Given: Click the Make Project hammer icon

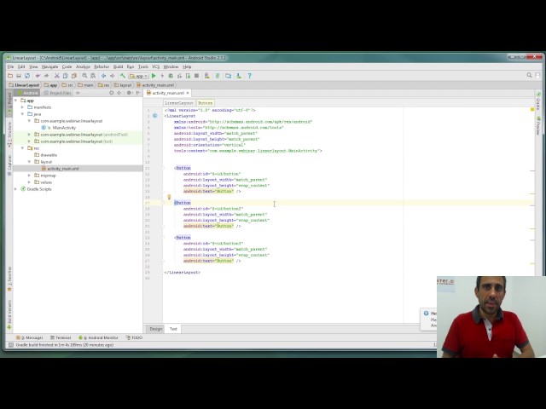Looking at the screenshot, I should tap(123, 76).
